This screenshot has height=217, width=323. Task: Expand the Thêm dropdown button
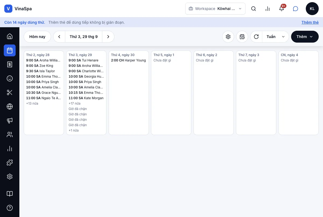click(305, 37)
